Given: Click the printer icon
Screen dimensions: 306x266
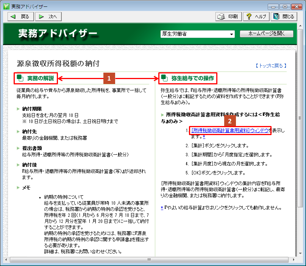Looking at the screenshot, I should [x=221, y=17].
